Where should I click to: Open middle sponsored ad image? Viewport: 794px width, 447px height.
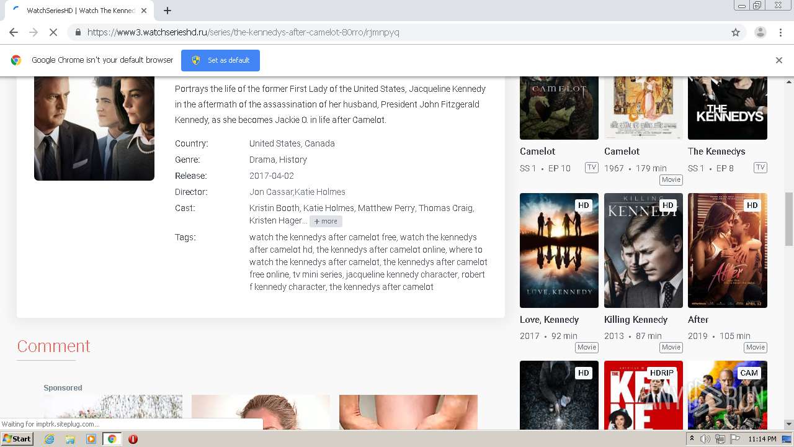point(261,412)
